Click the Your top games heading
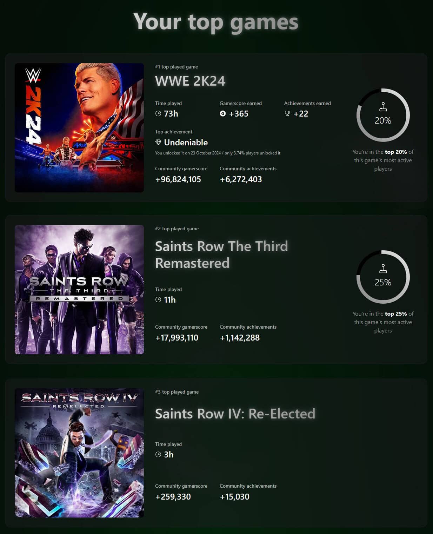The height and width of the screenshot is (534, 433). [216, 22]
